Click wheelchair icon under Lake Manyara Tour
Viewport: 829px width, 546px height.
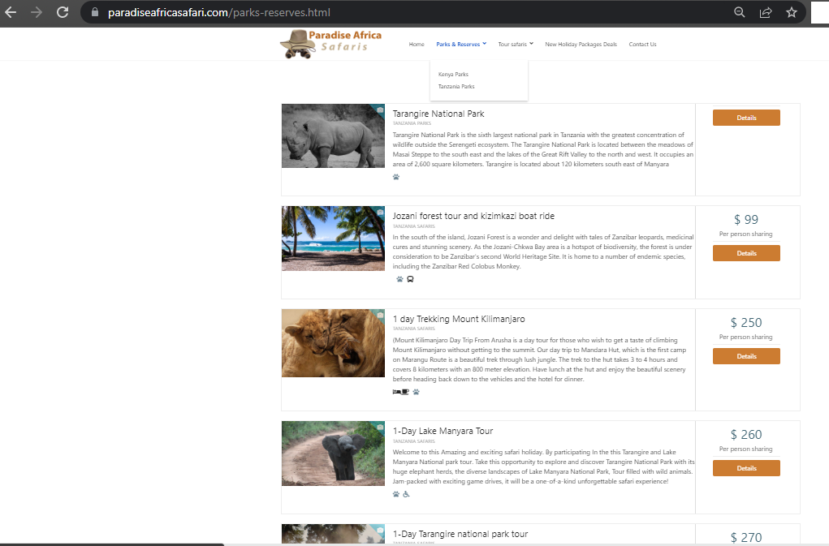tap(406, 493)
